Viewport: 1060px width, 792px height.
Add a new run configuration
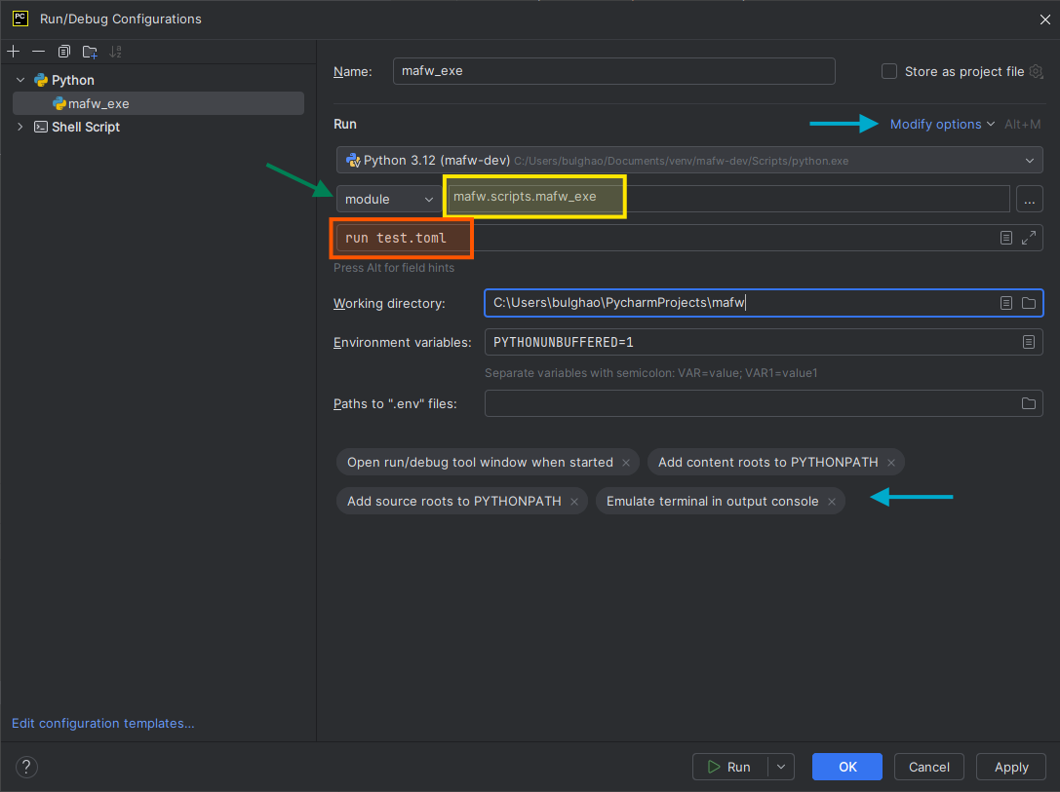coord(14,52)
